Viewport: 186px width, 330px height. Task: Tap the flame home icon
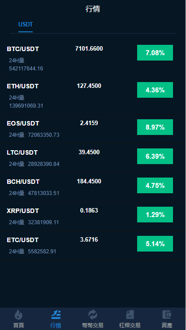18,315
